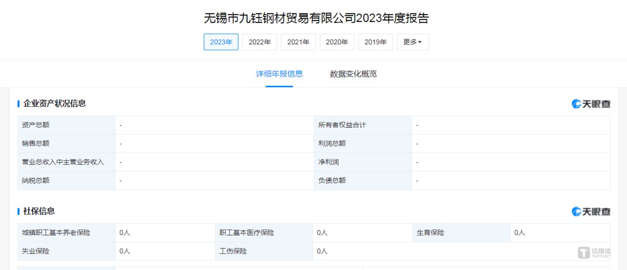Click the TMTPOST watermark logo
627x270 pixels.
point(594,253)
